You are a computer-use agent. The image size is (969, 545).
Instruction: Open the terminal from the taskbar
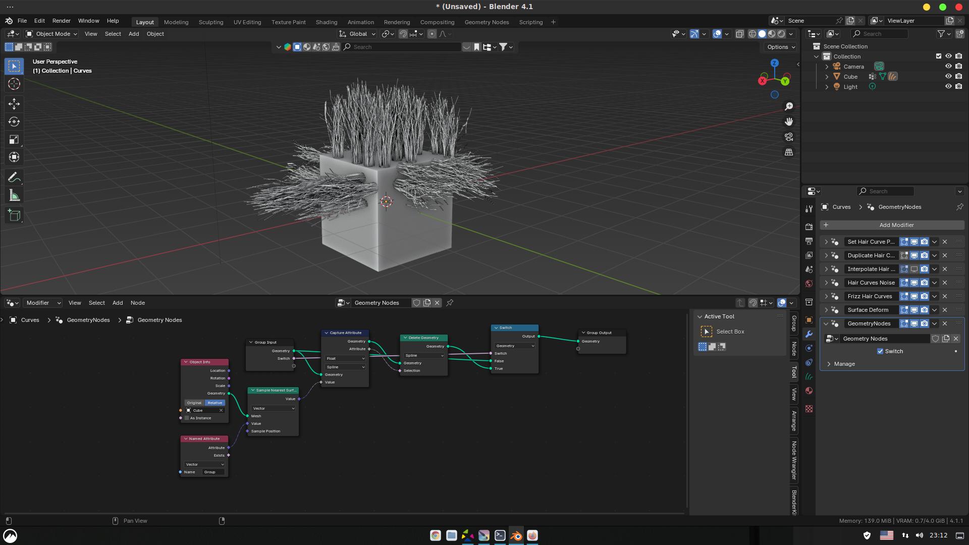pos(500,535)
